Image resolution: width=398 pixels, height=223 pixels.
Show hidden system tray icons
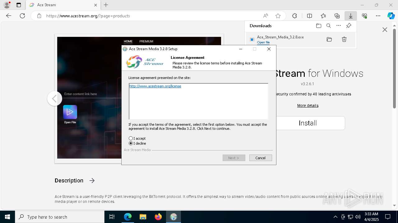[x=335, y=217]
